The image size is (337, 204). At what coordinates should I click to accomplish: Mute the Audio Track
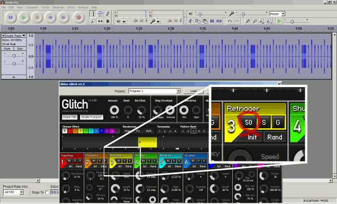pos(7,49)
